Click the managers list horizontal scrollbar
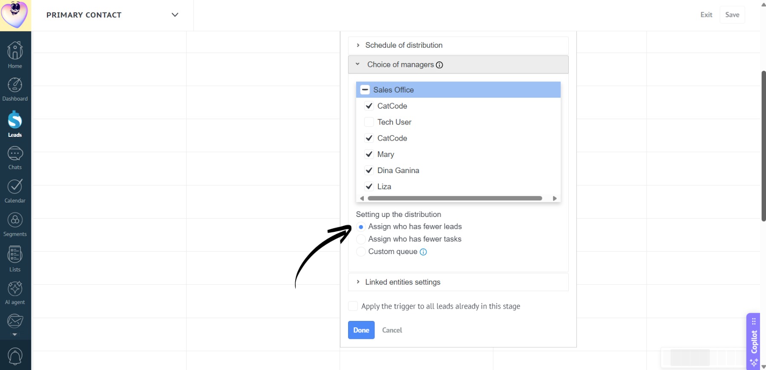Viewport: 766px width, 370px height. coord(455,198)
